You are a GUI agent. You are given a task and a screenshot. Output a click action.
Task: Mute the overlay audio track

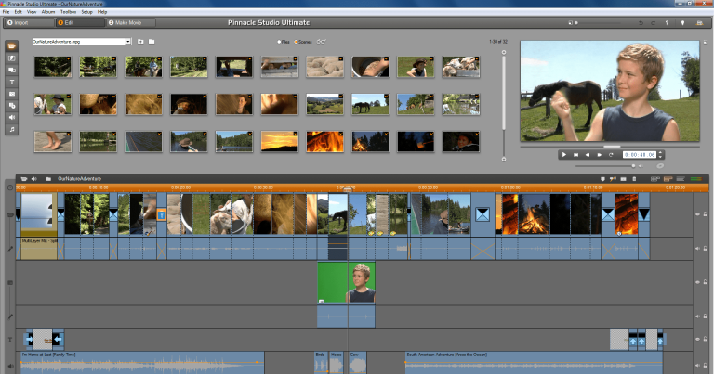click(697, 316)
